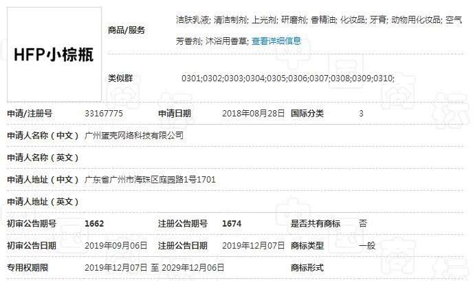
Task: Click applicant name 广州蛋壳网络科技有限公司
Action: point(134,136)
